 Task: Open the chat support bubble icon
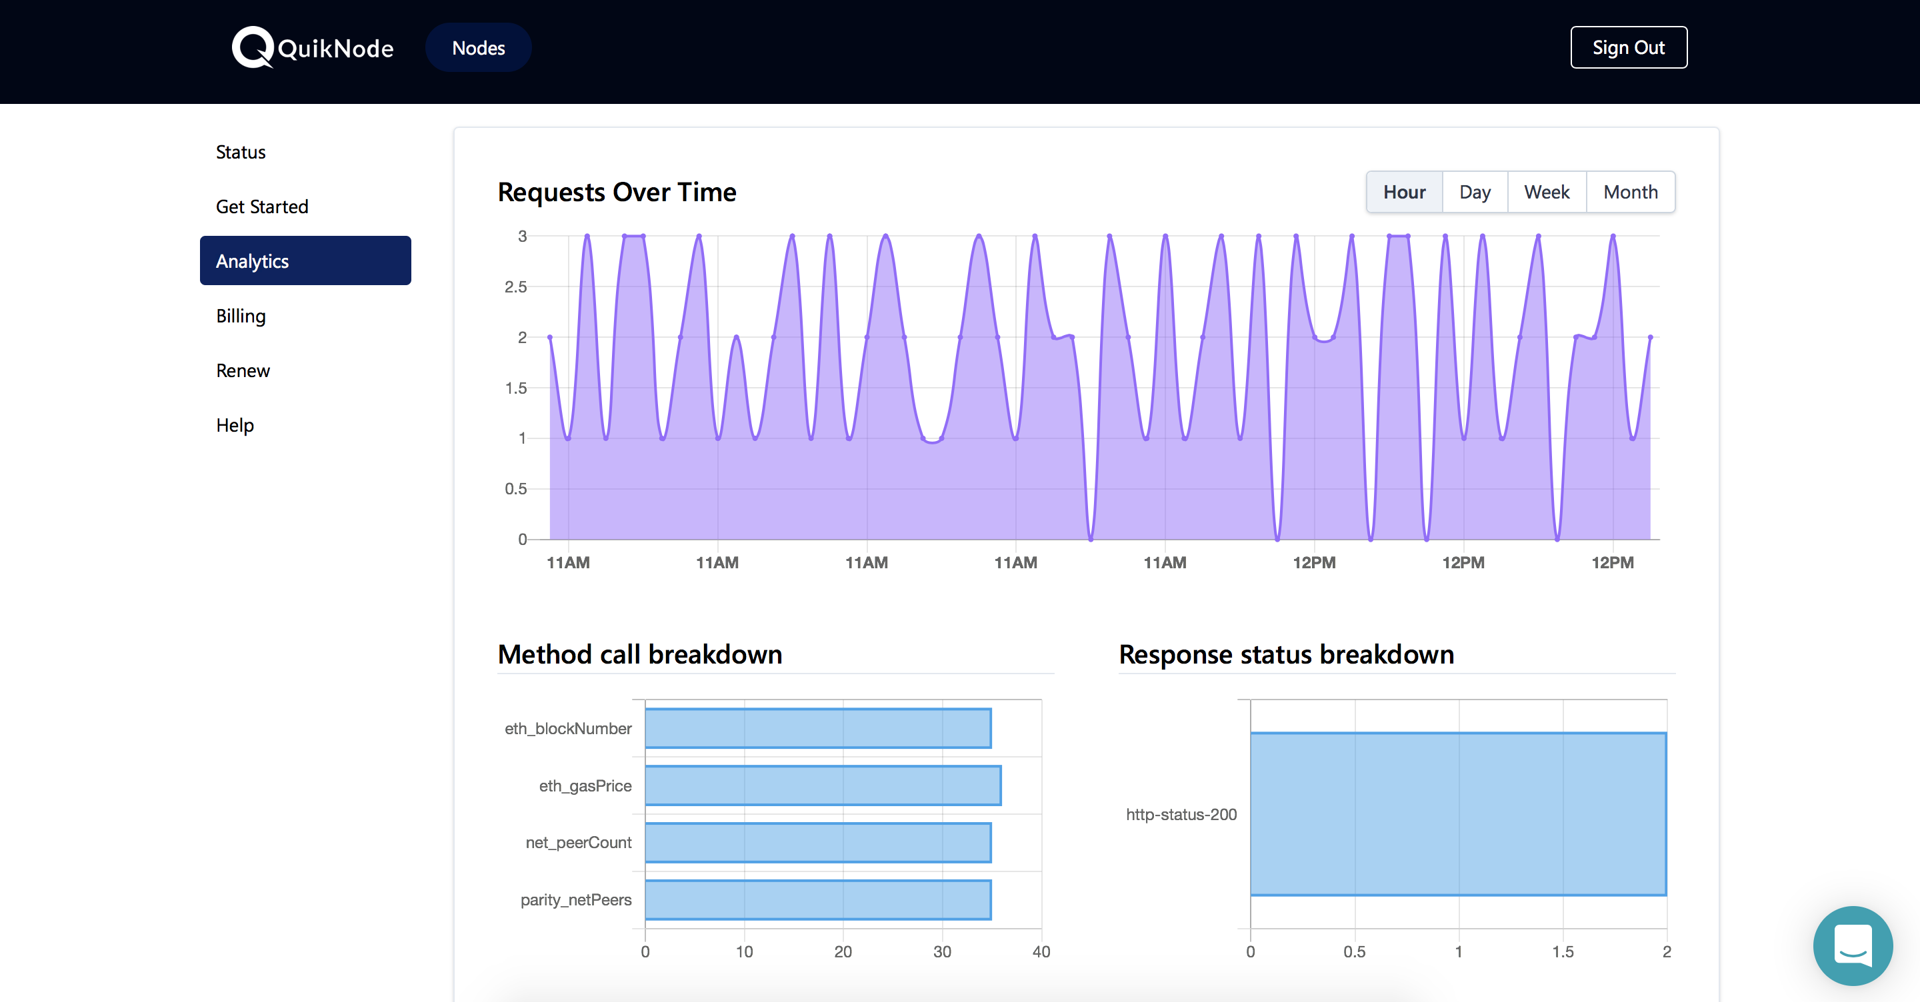coord(1853,945)
